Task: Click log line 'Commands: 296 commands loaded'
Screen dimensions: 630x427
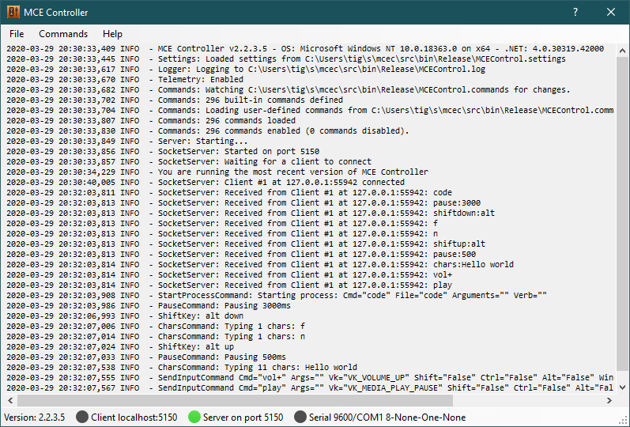Action: coord(151,121)
